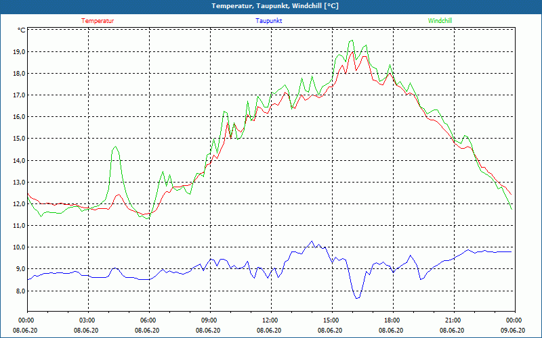Click the 09:00 time axis label
Image resolution: width=542 pixels, height=338 pixels.
(x=208, y=320)
